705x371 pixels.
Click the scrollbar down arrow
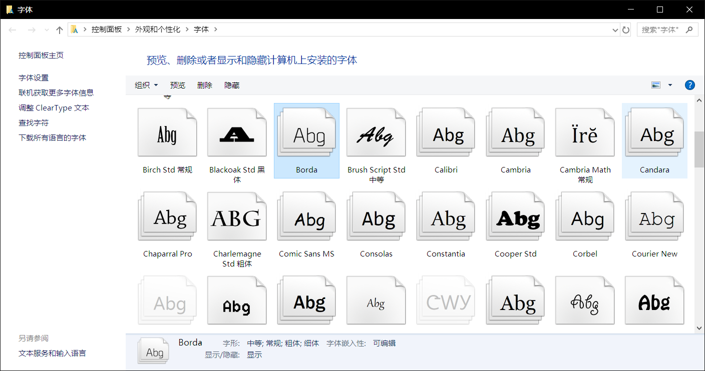pos(699,328)
